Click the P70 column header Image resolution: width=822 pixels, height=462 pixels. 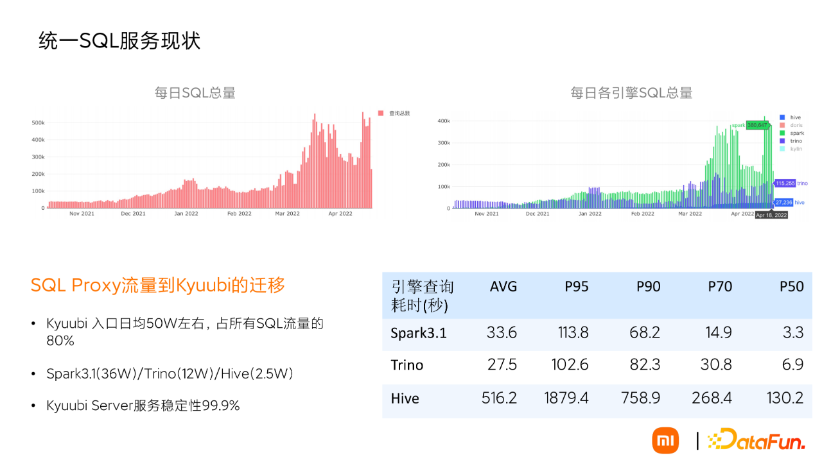720,287
